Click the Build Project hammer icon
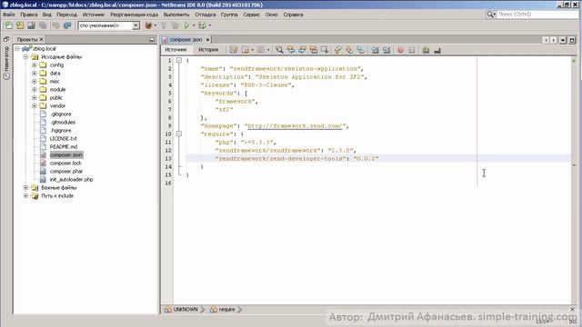This screenshot has height=327, width=582. tap(164, 25)
